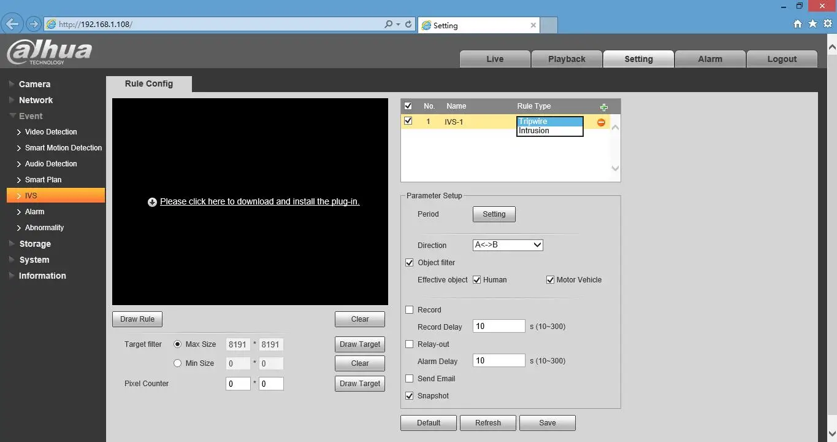837x442 pixels.
Task: Expand the Camera menu section
Action: click(x=34, y=84)
